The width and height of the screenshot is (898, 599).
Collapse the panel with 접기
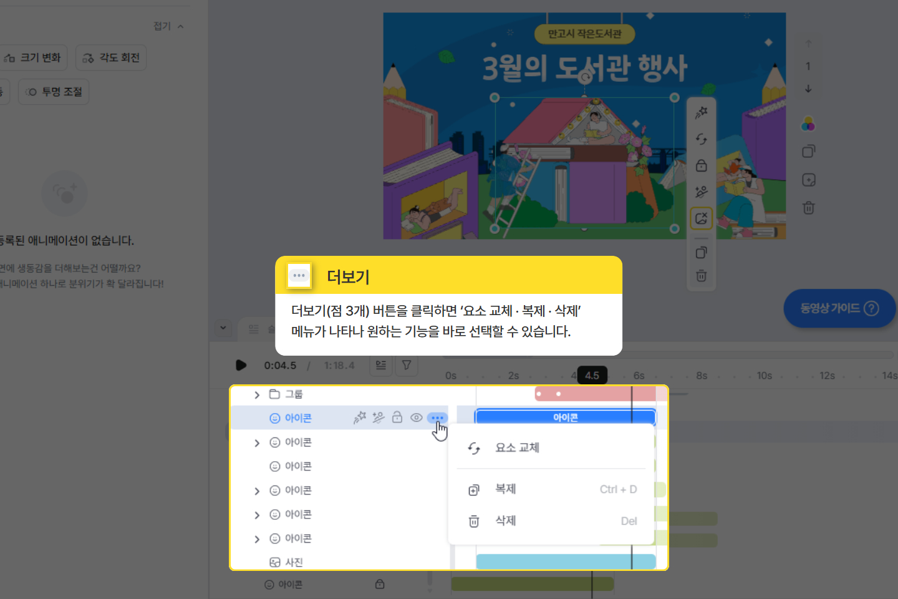click(x=169, y=26)
